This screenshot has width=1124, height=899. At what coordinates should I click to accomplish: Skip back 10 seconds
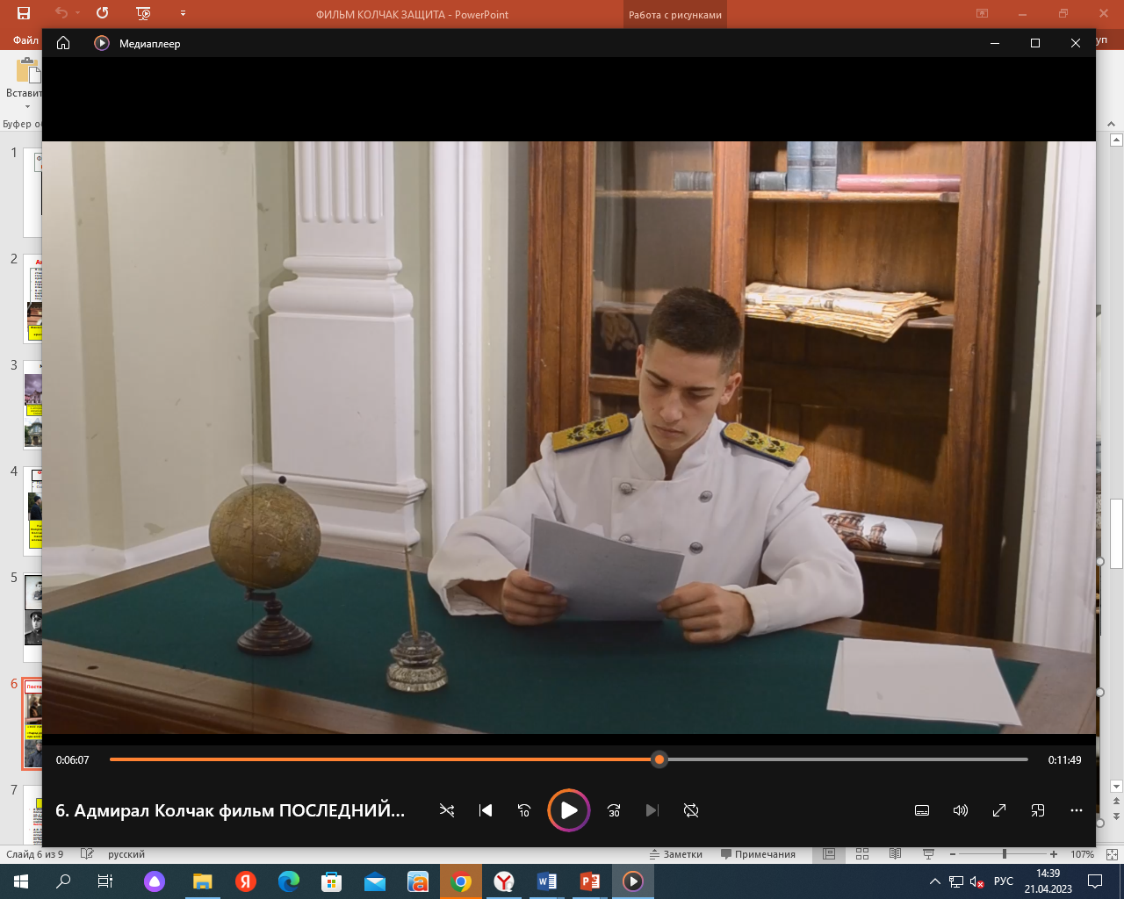point(524,810)
